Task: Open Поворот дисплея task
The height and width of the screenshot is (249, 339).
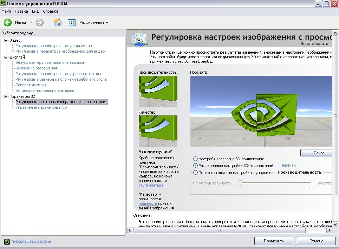Action: click(31, 85)
